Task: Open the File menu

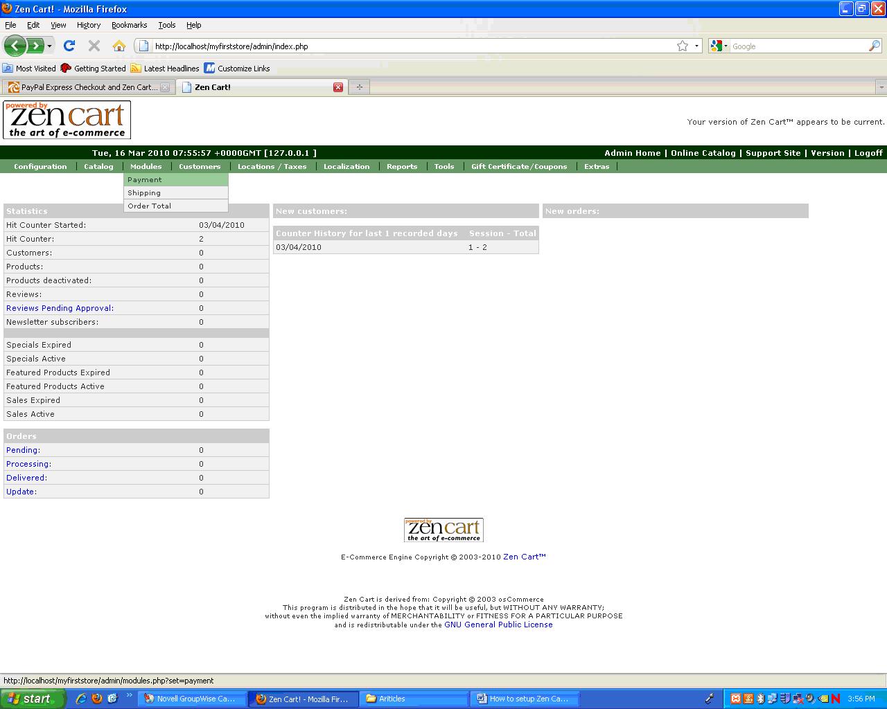Action: (10, 25)
